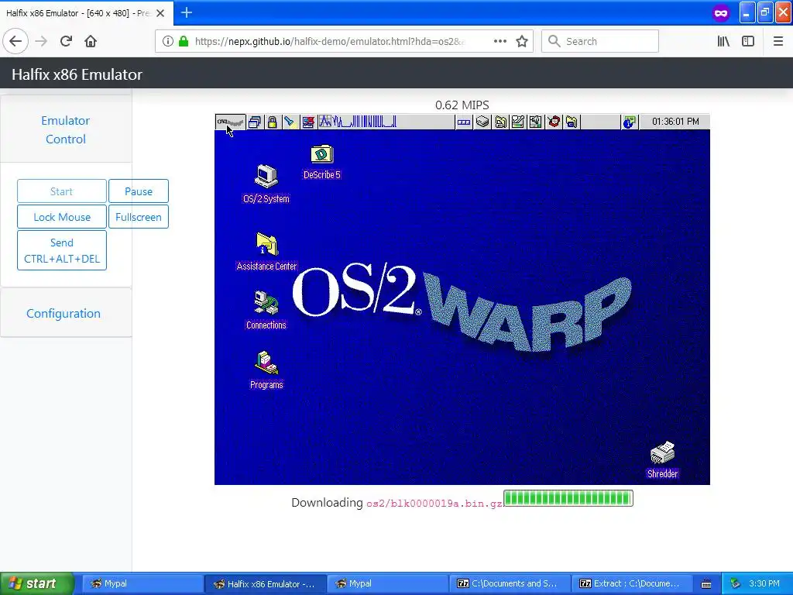The height and width of the screenshot is (595, 793).
Task: Select the Halfix x86 Emulator browser tab
Action: [86, 13]
